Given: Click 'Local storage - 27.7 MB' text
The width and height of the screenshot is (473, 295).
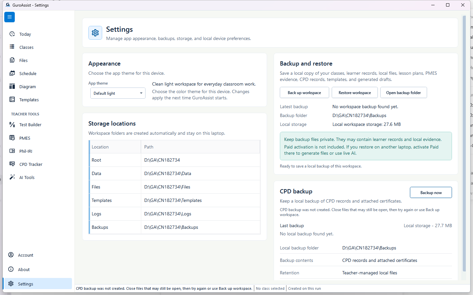Looking at the screenshot, I should (x=428, y=226).
